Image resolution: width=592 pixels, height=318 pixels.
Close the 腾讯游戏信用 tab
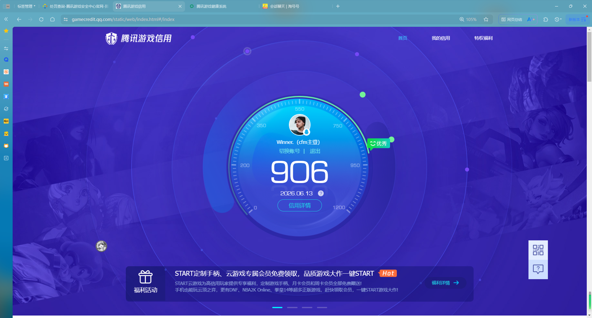(x=180, y=6)
